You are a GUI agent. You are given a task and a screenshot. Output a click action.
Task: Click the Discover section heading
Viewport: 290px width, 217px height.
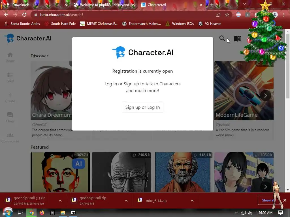(x=39, y=56)
